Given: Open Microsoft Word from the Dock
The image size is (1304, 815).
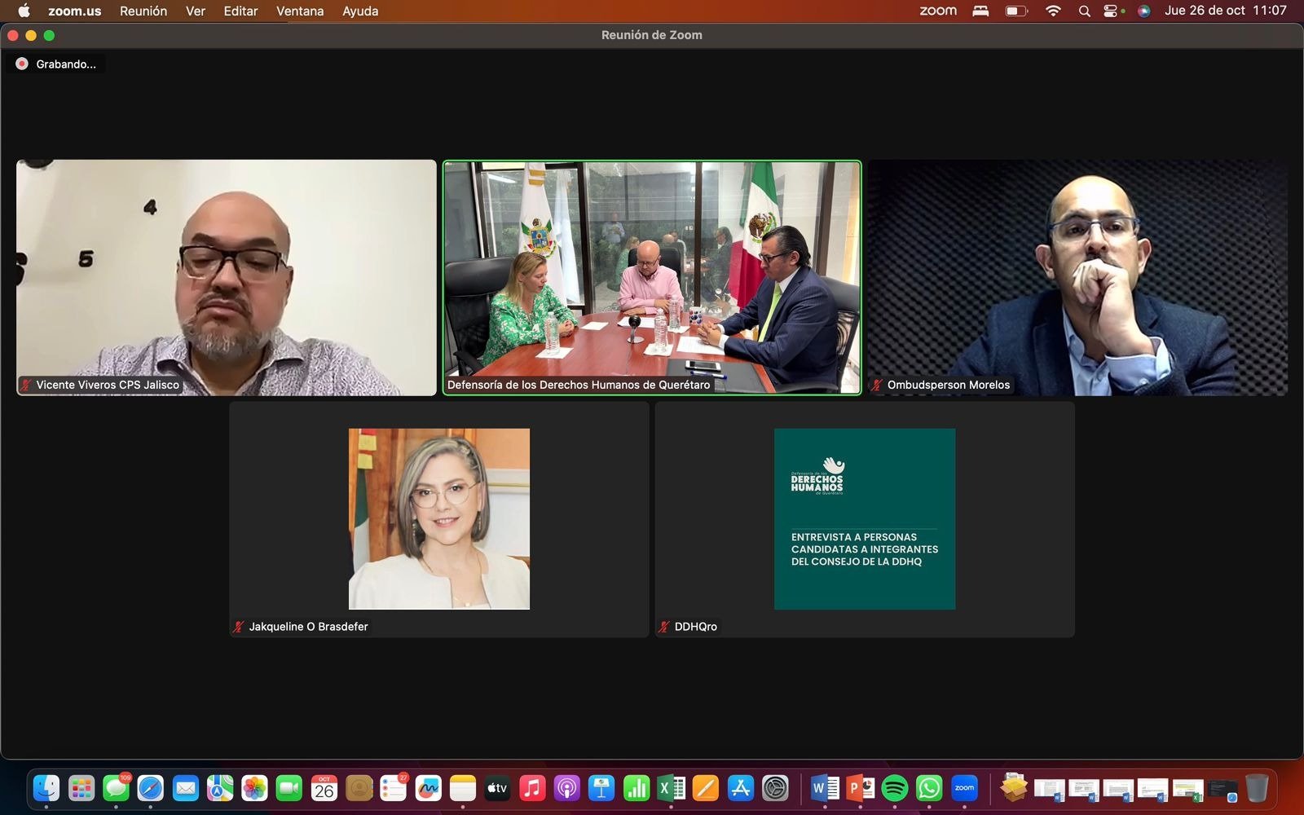Looking at the screenshot, I should (825, 788).
